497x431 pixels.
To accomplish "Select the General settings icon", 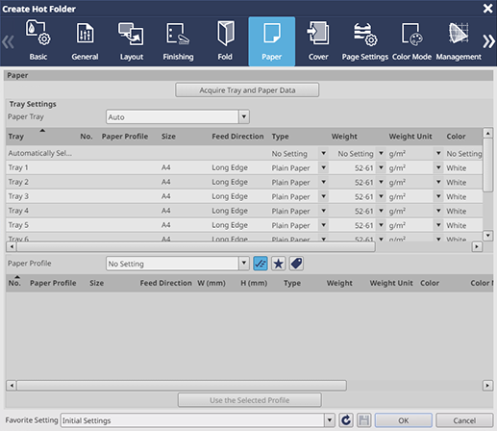I will [85, 33].
